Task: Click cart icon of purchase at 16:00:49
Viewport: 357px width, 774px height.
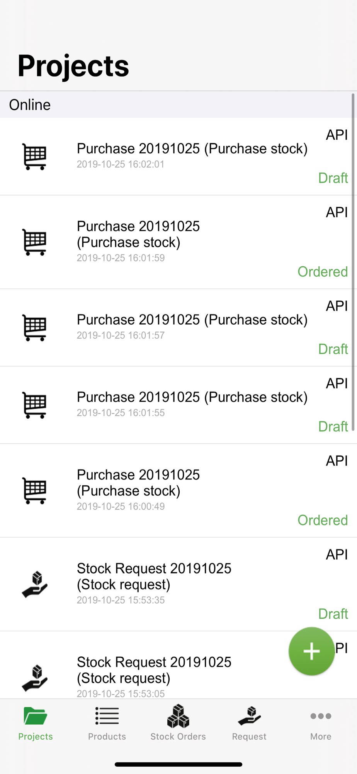Action: pyautogui.click(x=35, y=490)
